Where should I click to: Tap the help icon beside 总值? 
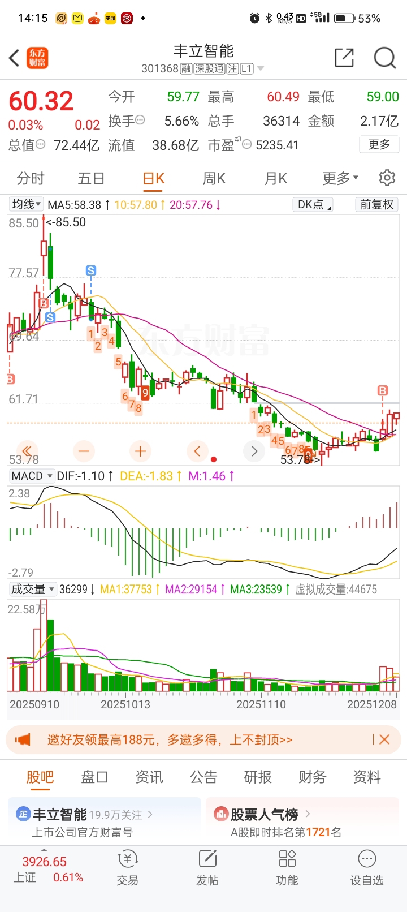click(41, 145)
